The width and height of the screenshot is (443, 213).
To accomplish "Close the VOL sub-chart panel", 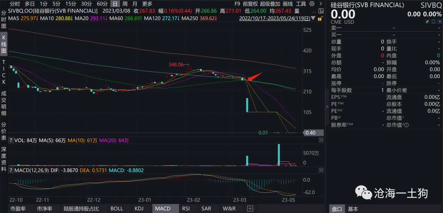I will [x=321, y=140].
